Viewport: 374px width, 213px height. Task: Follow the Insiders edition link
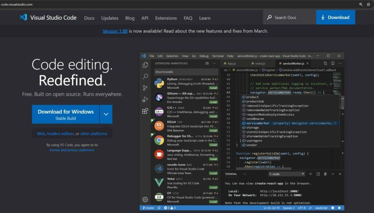point(60,134)
